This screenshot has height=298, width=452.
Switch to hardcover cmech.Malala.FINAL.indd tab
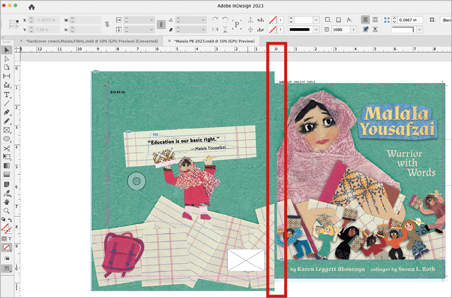[92, 41]
